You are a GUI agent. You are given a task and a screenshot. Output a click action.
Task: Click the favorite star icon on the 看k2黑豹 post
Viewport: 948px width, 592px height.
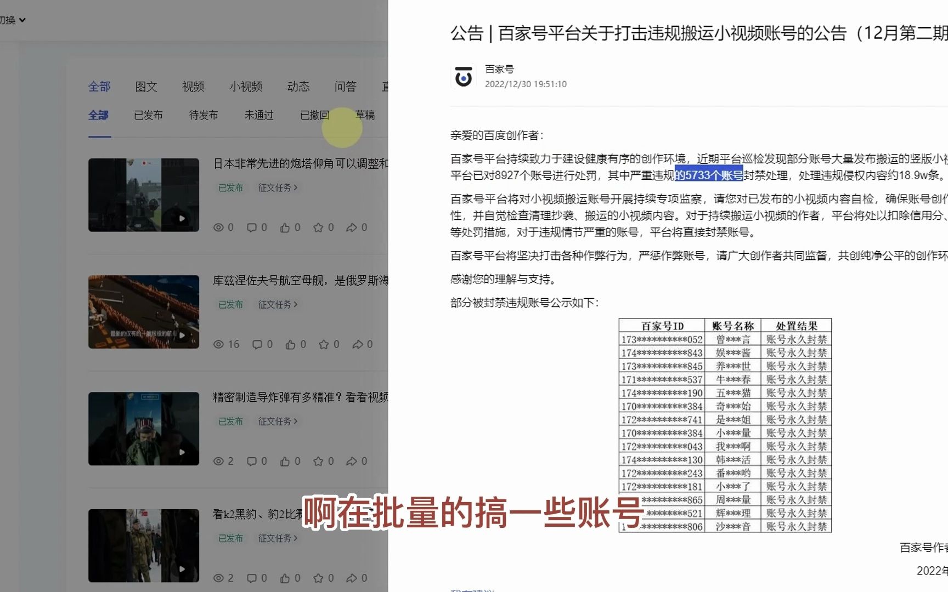click(318, 578)
